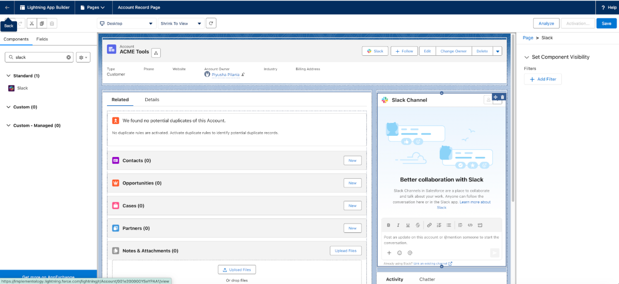Insert block quote in composer
619x284 pixels.
coord(460,225)
